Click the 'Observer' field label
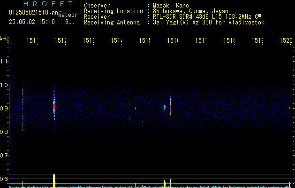The image size is (295, 188). [97, 5]
